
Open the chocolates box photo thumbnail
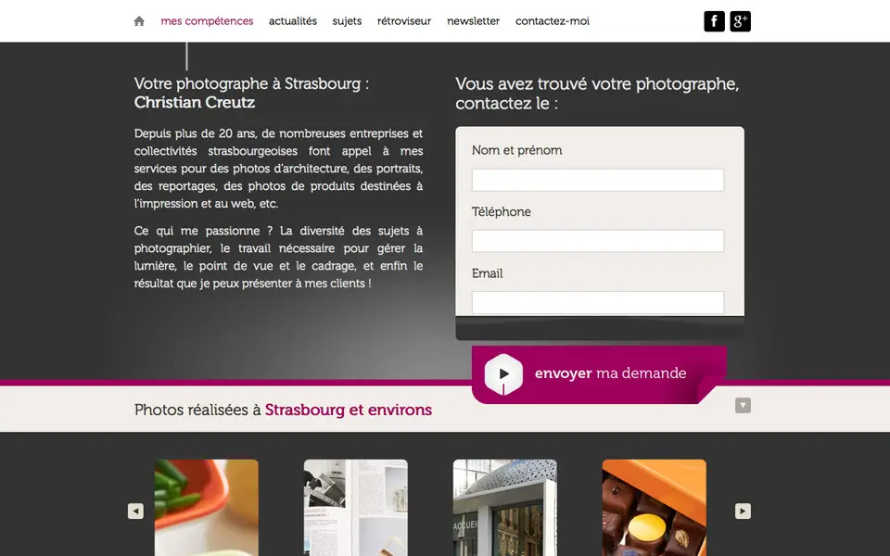click(x=655, y=508)
